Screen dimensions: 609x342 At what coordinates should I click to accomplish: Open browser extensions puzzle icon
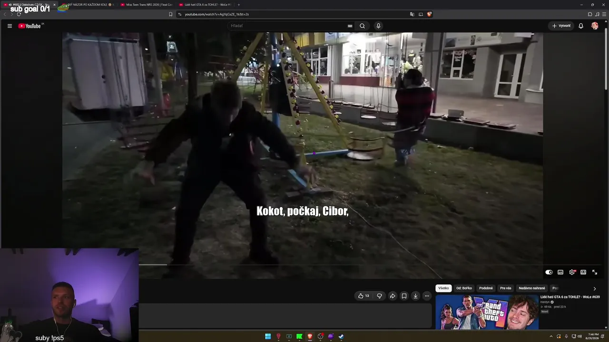[590, 14]
